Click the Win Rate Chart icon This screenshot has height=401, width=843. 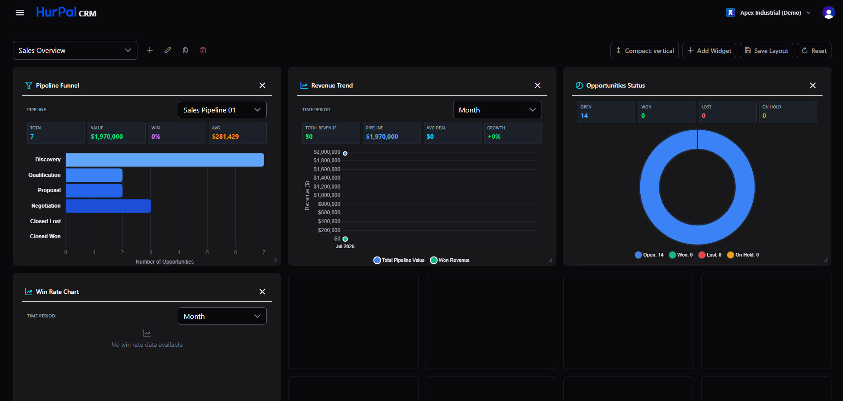[x=29, y=292]
